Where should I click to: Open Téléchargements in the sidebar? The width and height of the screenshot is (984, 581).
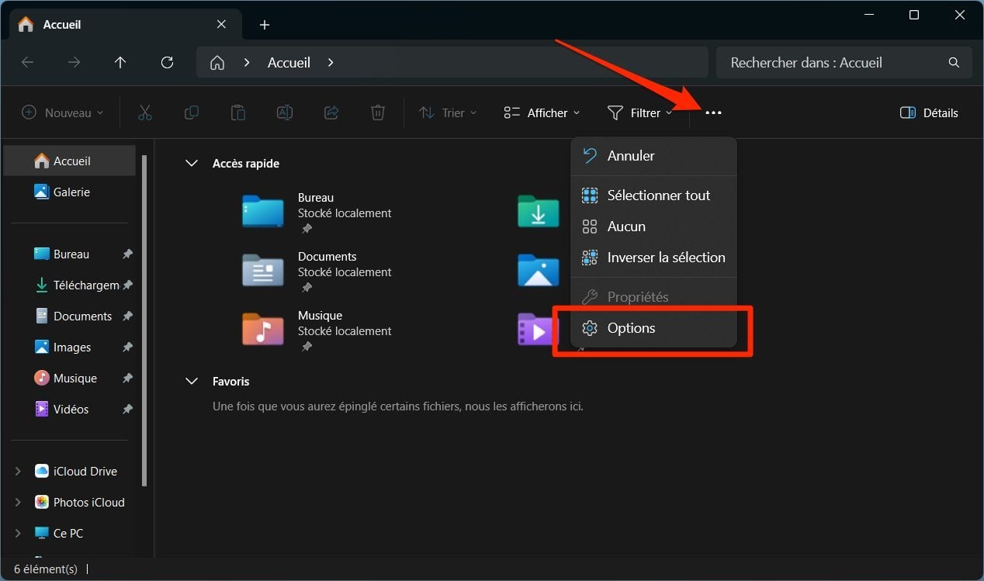click(76, 285)
